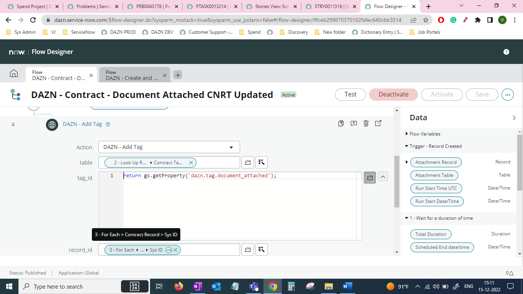Image resolution: width=523 pixels, height=294 pixels.
Task: Open the DAZN PROD bookmark
Action: point(119,32)
